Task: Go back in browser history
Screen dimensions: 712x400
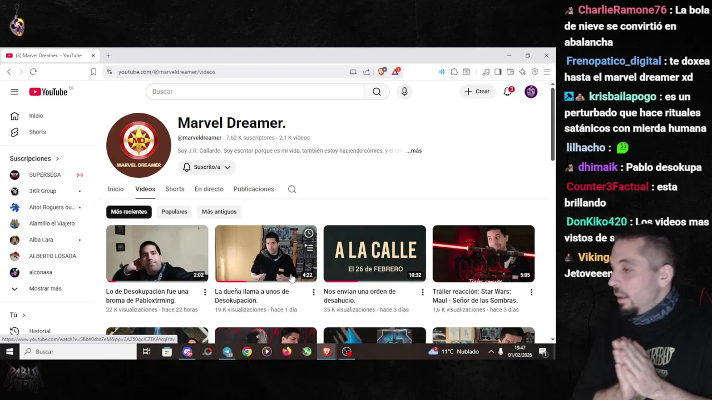Action: [9, 72]
